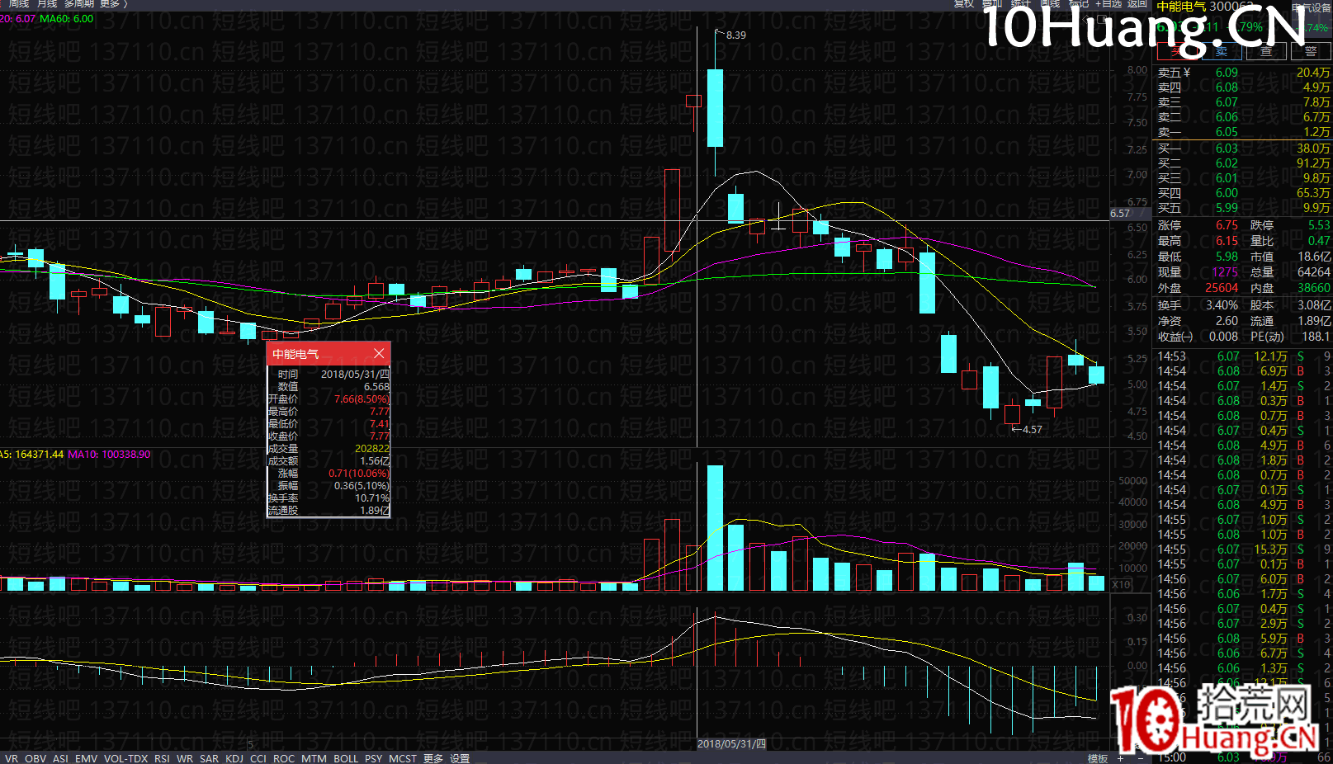This screenshot has height=764, width=1333.
Task: Select the BOLL indicator tab
Action: coord(346,758)
